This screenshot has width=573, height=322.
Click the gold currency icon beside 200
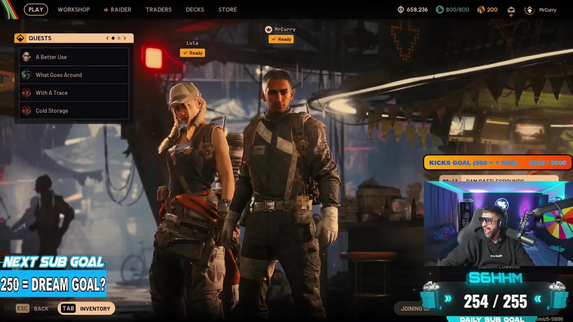tap(481, 9)
